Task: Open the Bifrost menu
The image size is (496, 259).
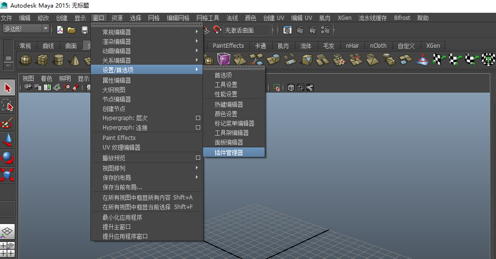Action: tap(402, 18)
